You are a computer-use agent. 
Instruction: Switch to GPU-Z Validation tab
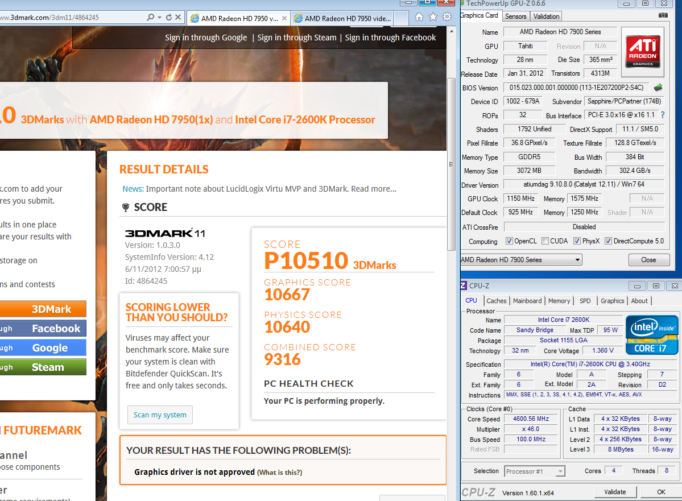tap(546, 16)
